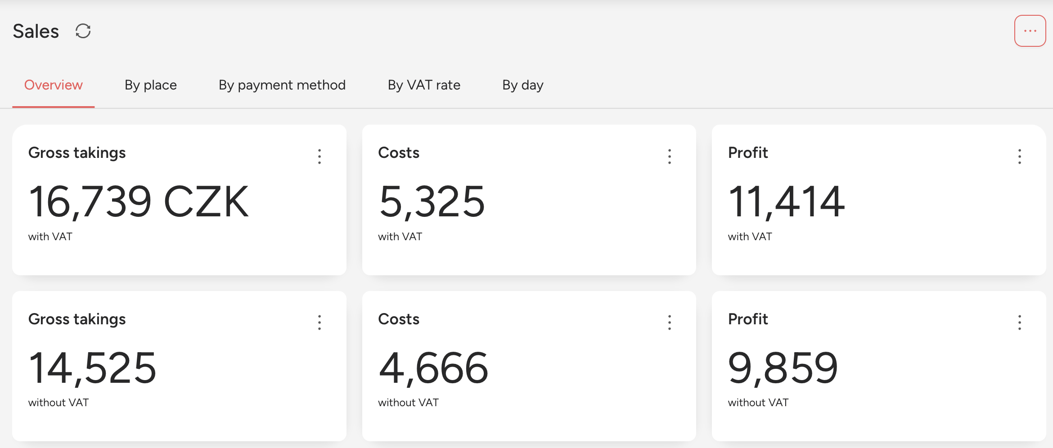
Task: Click the 5,325 costs with VAT value
Action: (432, 202)
